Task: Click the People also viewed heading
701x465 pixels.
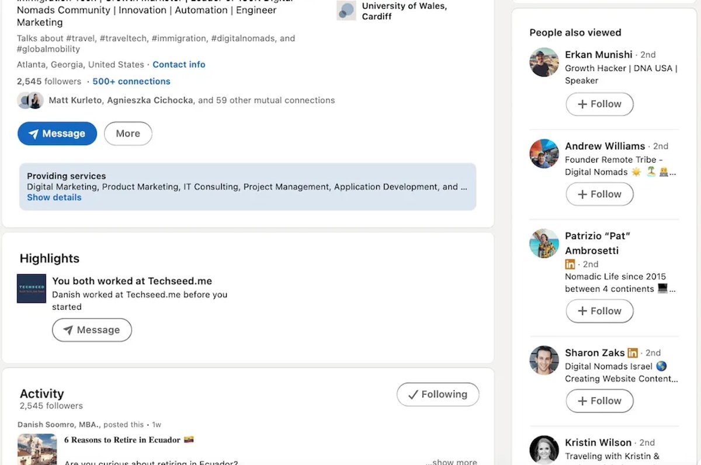Action: [x=575, y=33]
